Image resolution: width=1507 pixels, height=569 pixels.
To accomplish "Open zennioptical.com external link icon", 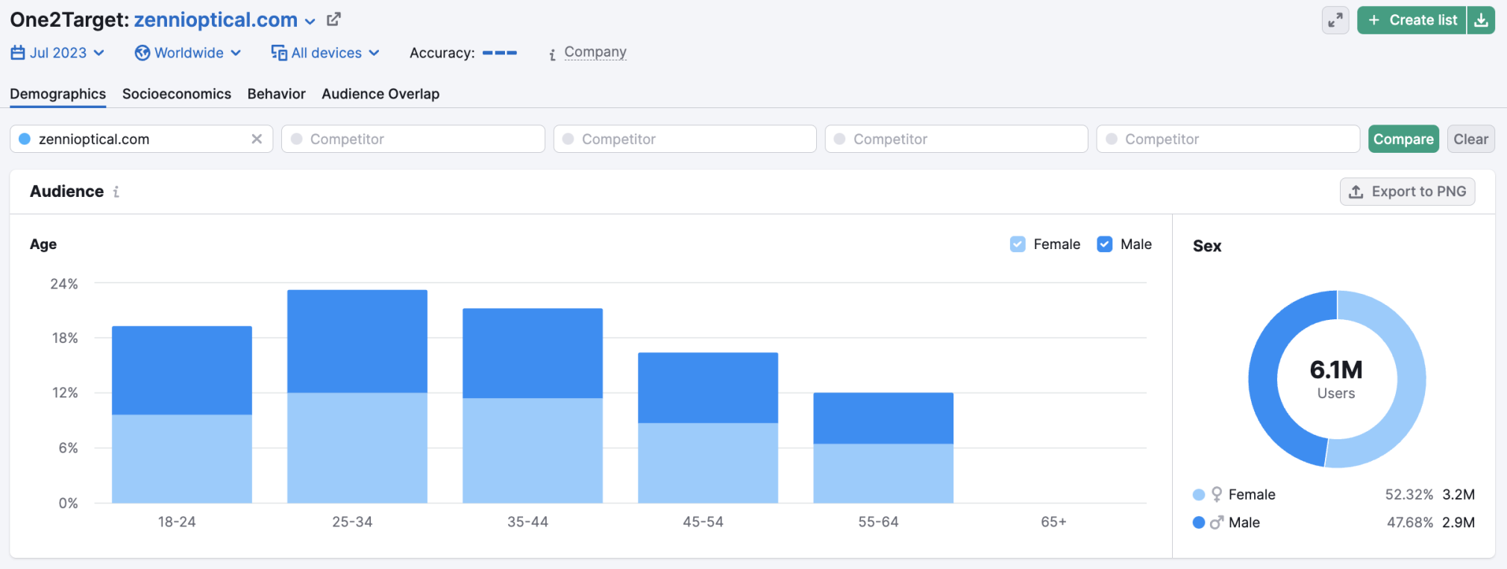I will (x=333, y=19).
